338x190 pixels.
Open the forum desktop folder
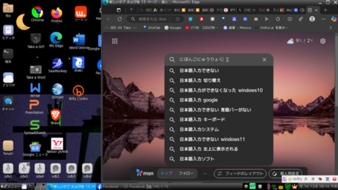tap(8, 148)
